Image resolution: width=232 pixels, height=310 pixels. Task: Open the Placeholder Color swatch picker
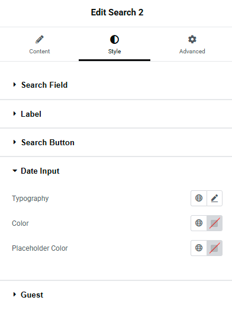click(x=214, y=248)
